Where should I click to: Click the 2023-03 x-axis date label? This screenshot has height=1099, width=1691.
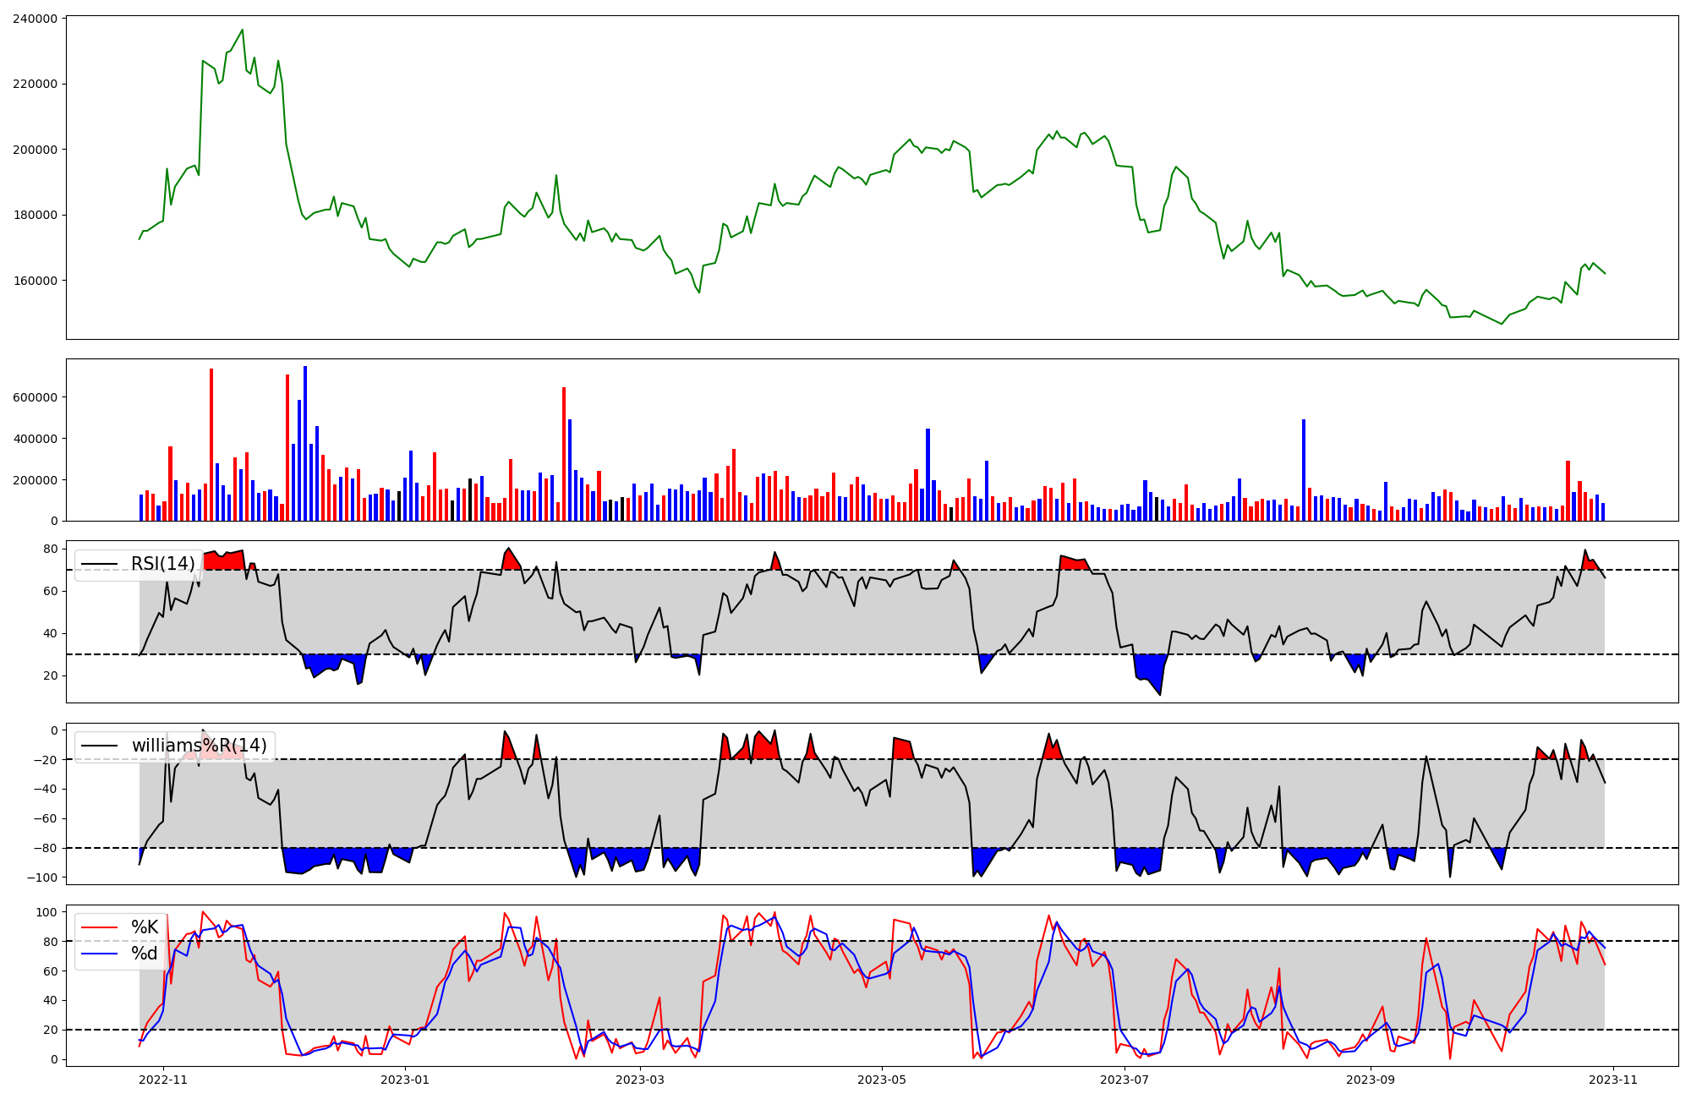tap(640, 1080)
